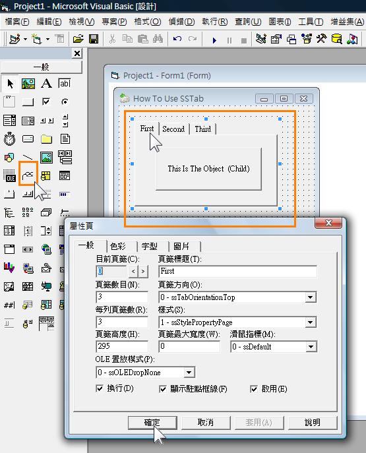
Task: Select the Second tab on the form
Action: 173,129
